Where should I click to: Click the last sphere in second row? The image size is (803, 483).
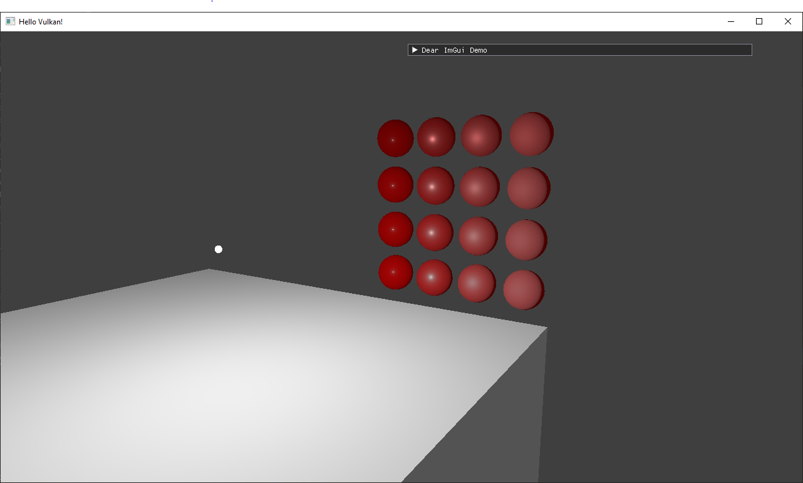pyautogui.click(x=529, y=188)
